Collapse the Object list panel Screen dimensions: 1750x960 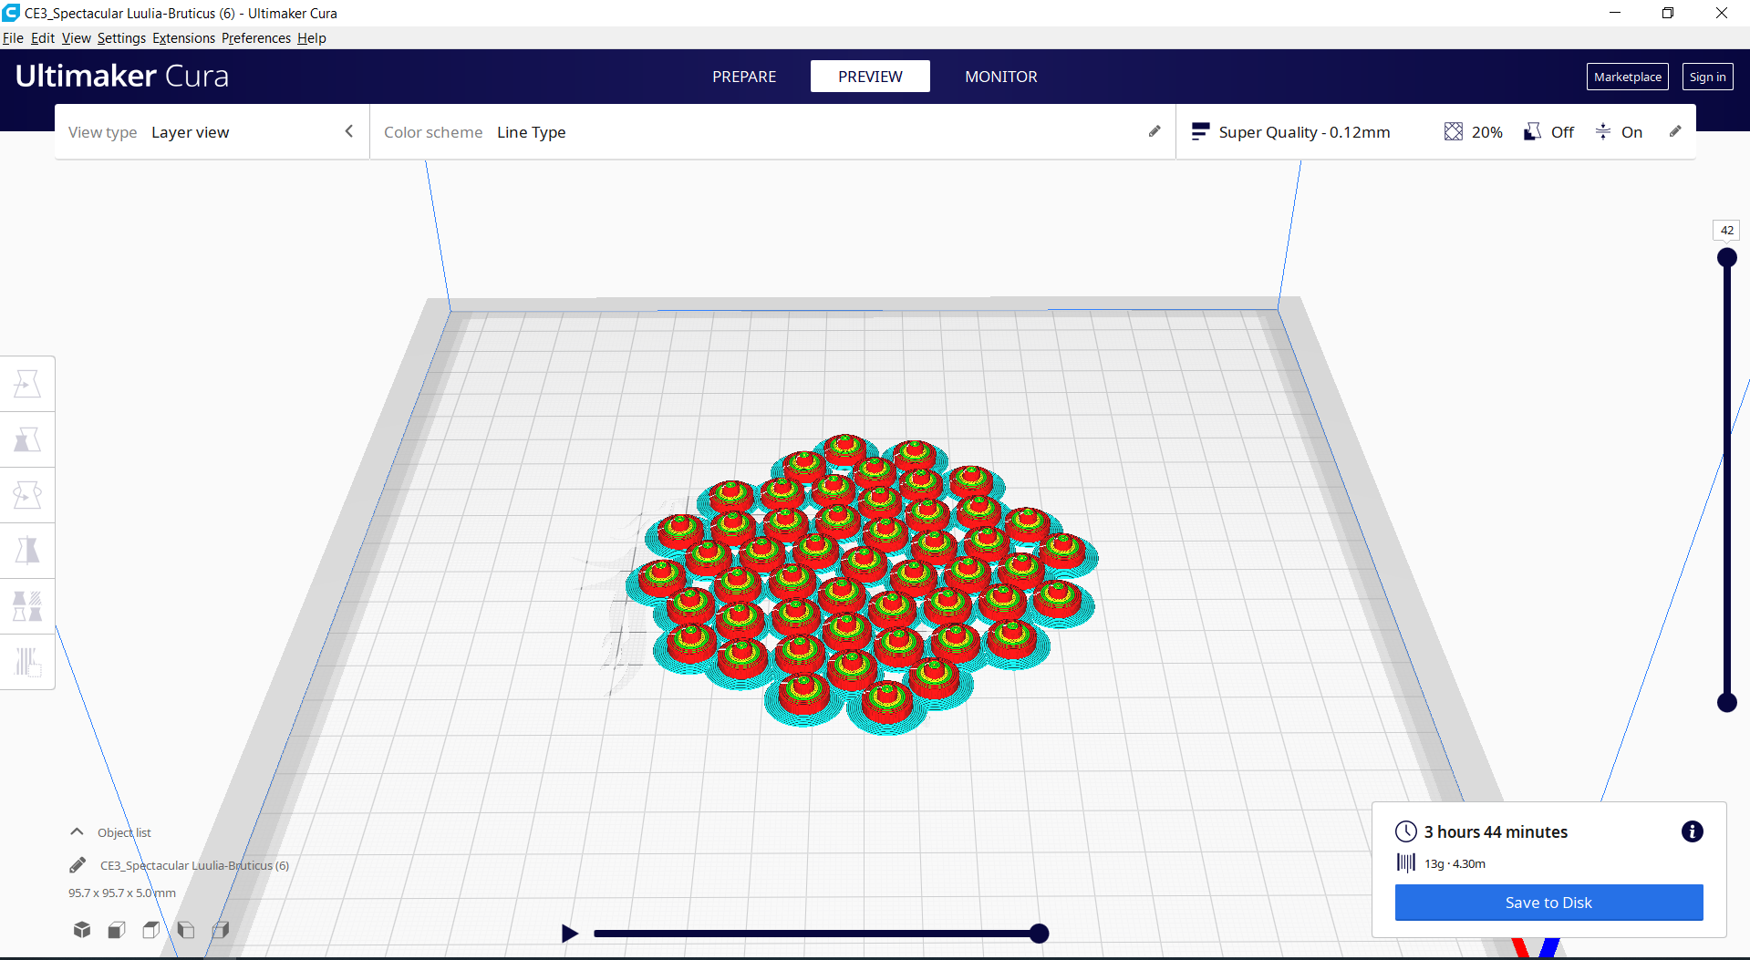(76, 831)
